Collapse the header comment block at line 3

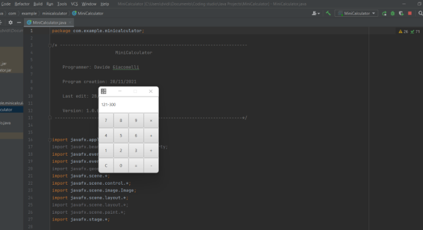(50, 45)
